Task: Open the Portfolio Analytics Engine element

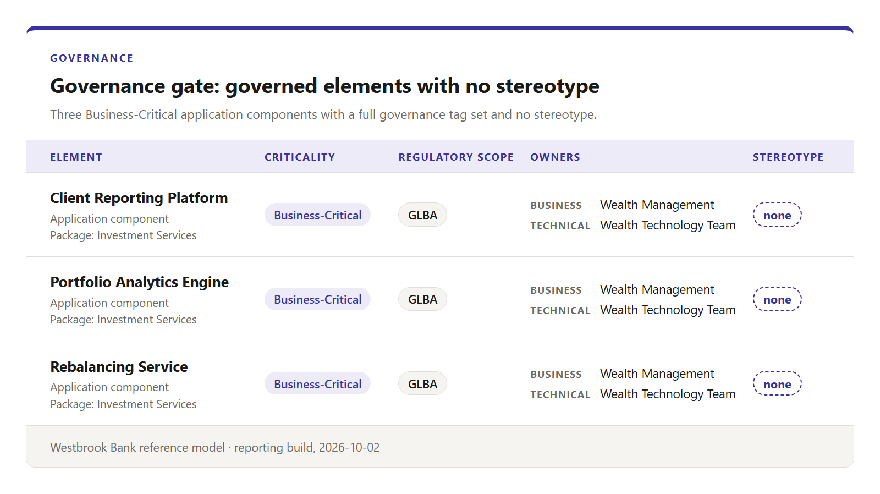Action: click(x=139, y=282)
